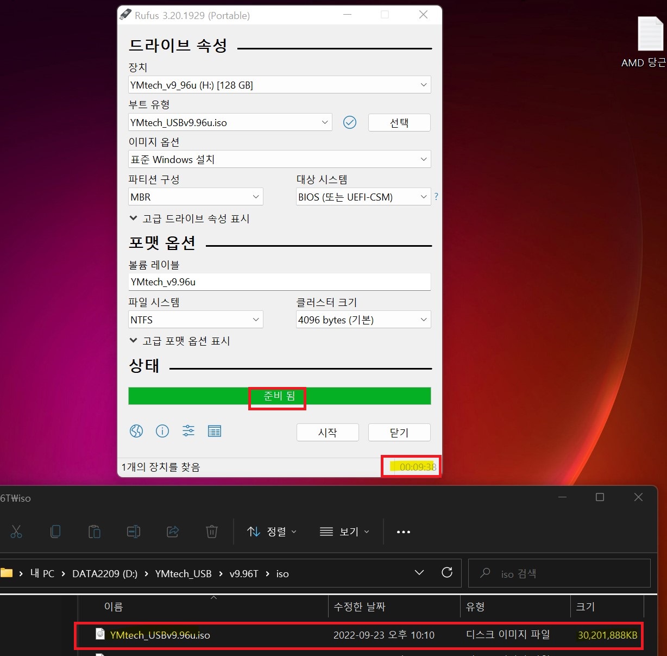Click the 시작 start button
Screen dimensions: 667x656
(x=328, y=432)
